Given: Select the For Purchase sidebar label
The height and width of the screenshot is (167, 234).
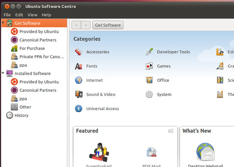Looking at the screenshot, I should (x=32, y=48).
